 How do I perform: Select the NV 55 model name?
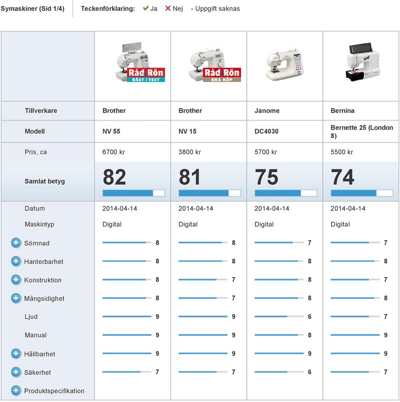(111, 131)
